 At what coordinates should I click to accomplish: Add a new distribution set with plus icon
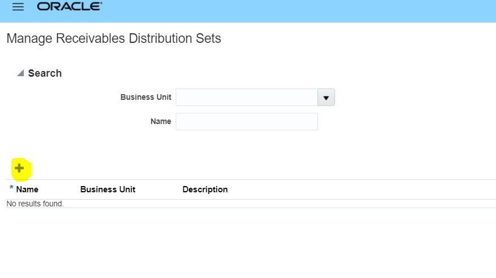19,168
